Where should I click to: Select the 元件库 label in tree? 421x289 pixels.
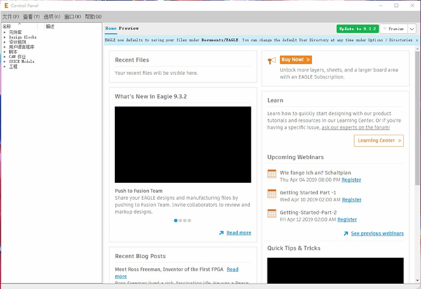click(x=15, y=32)
